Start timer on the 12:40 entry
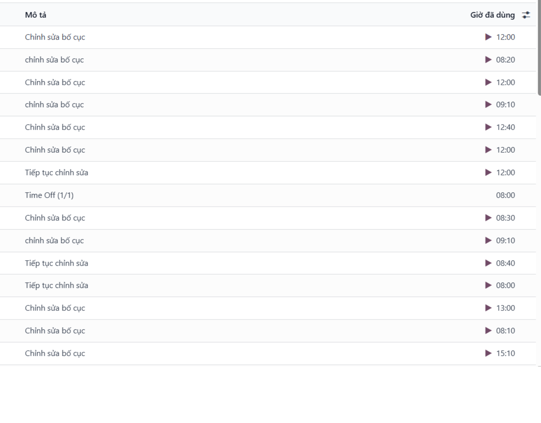The height and width of the screenshot is (423, 541). [x=488, y=127]
